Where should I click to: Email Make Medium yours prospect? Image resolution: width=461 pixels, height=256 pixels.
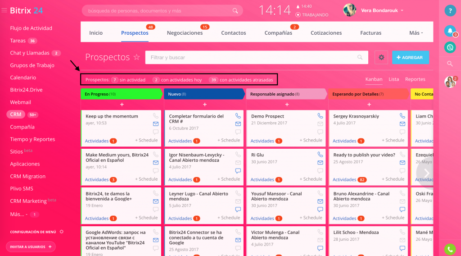click(x=156, y=162)
